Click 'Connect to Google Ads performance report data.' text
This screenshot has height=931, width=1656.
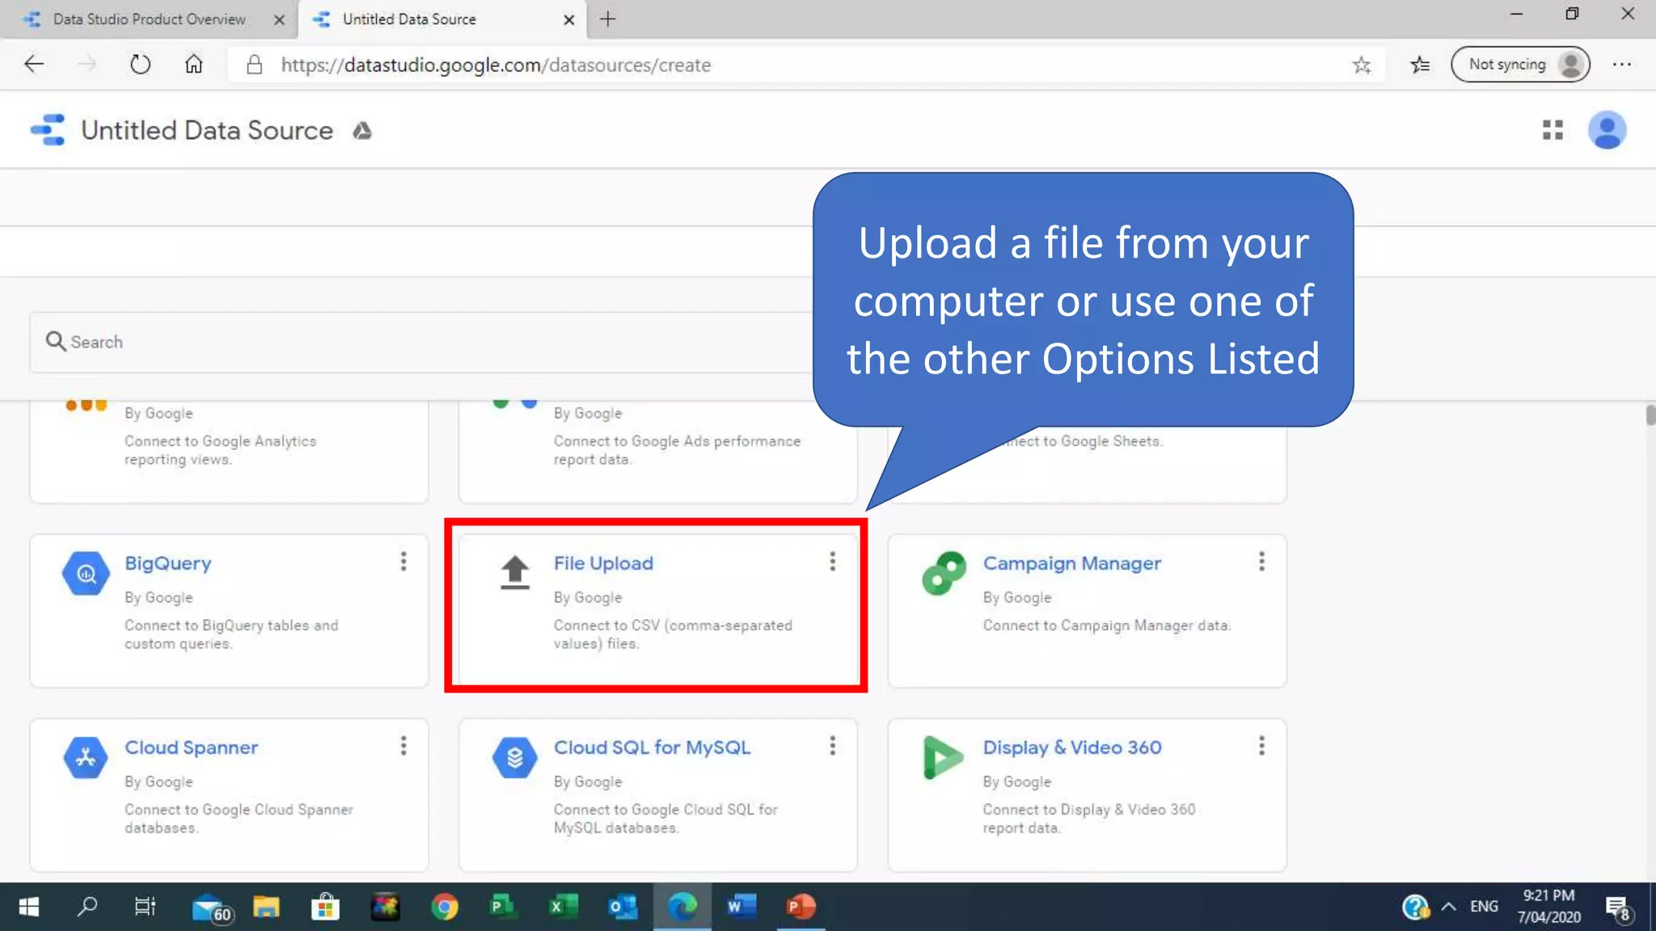tap(677, 450)
